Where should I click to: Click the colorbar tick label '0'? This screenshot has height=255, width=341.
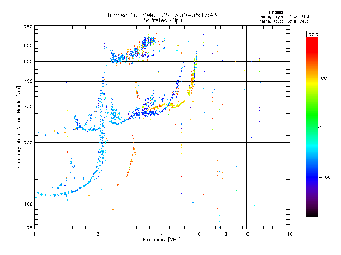320,128
